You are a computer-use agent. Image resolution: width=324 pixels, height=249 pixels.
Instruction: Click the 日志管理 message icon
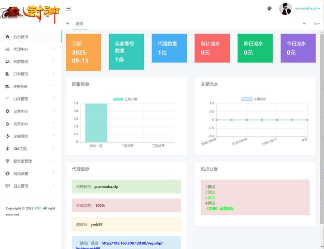7,186
